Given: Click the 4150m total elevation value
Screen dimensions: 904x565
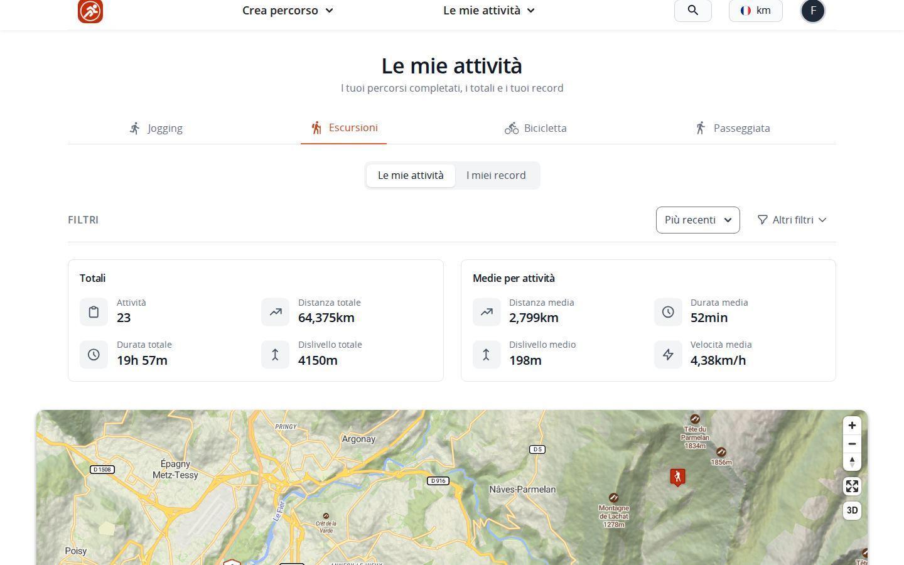Looking at the screenshot, I should point(318,360).
